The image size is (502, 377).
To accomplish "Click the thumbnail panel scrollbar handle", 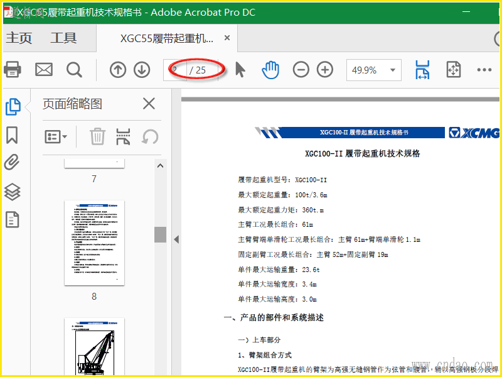I will (161, 234).
